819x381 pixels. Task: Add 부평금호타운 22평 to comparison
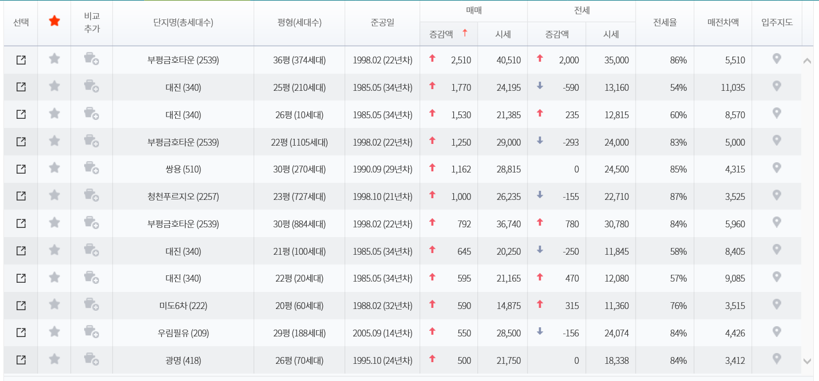pyautogui.click(x=92, y=141)
